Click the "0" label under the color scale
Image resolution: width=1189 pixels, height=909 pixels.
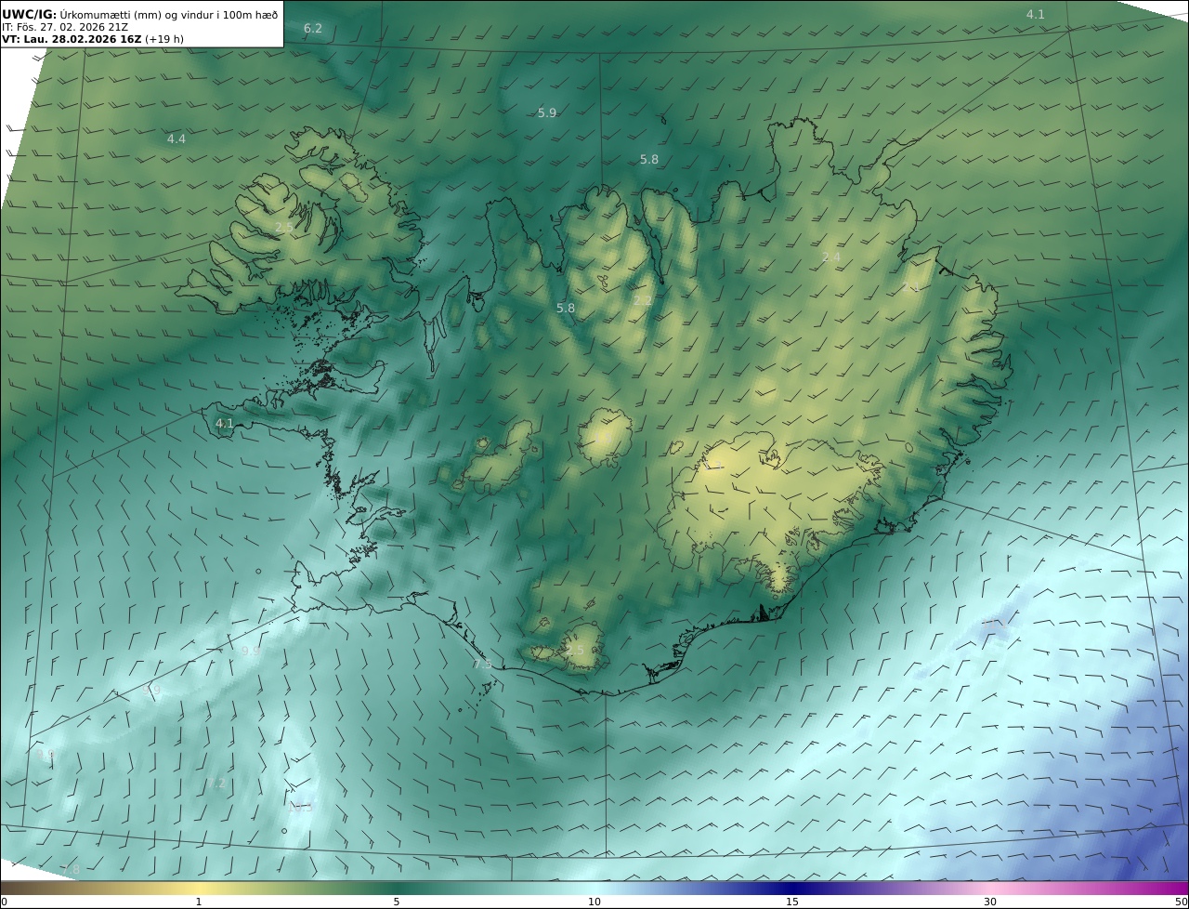click(4, 902)
